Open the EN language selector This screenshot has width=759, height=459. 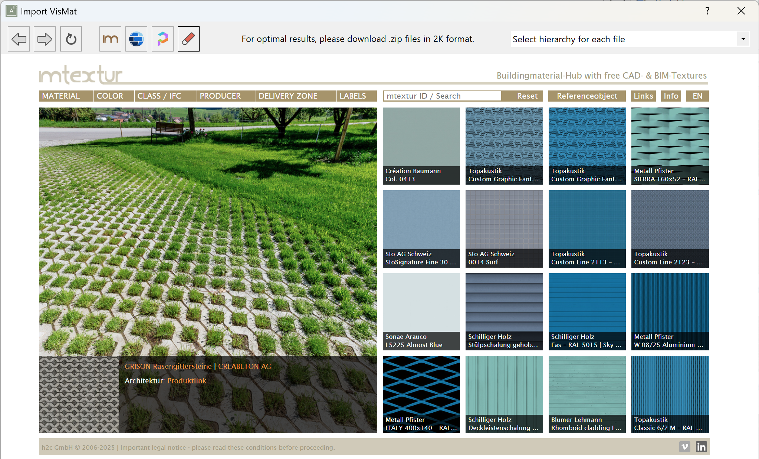click(x=697, y=96)
